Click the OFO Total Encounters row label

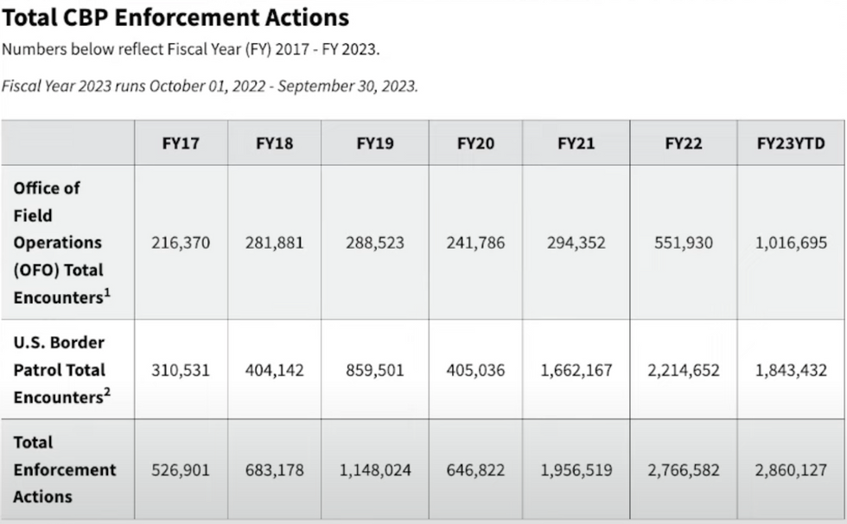point(61,243)
